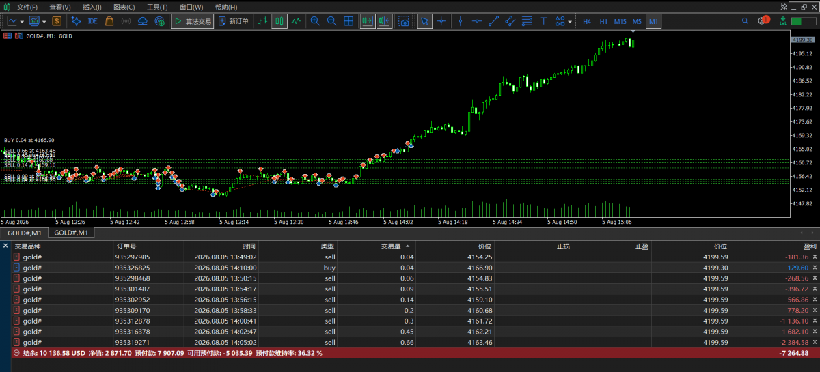Switch timeframe to M15

click(x=620, y=21)
